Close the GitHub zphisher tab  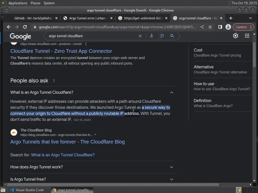pos(56,18)
